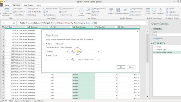Open the first value type selector dropdown

74,52
